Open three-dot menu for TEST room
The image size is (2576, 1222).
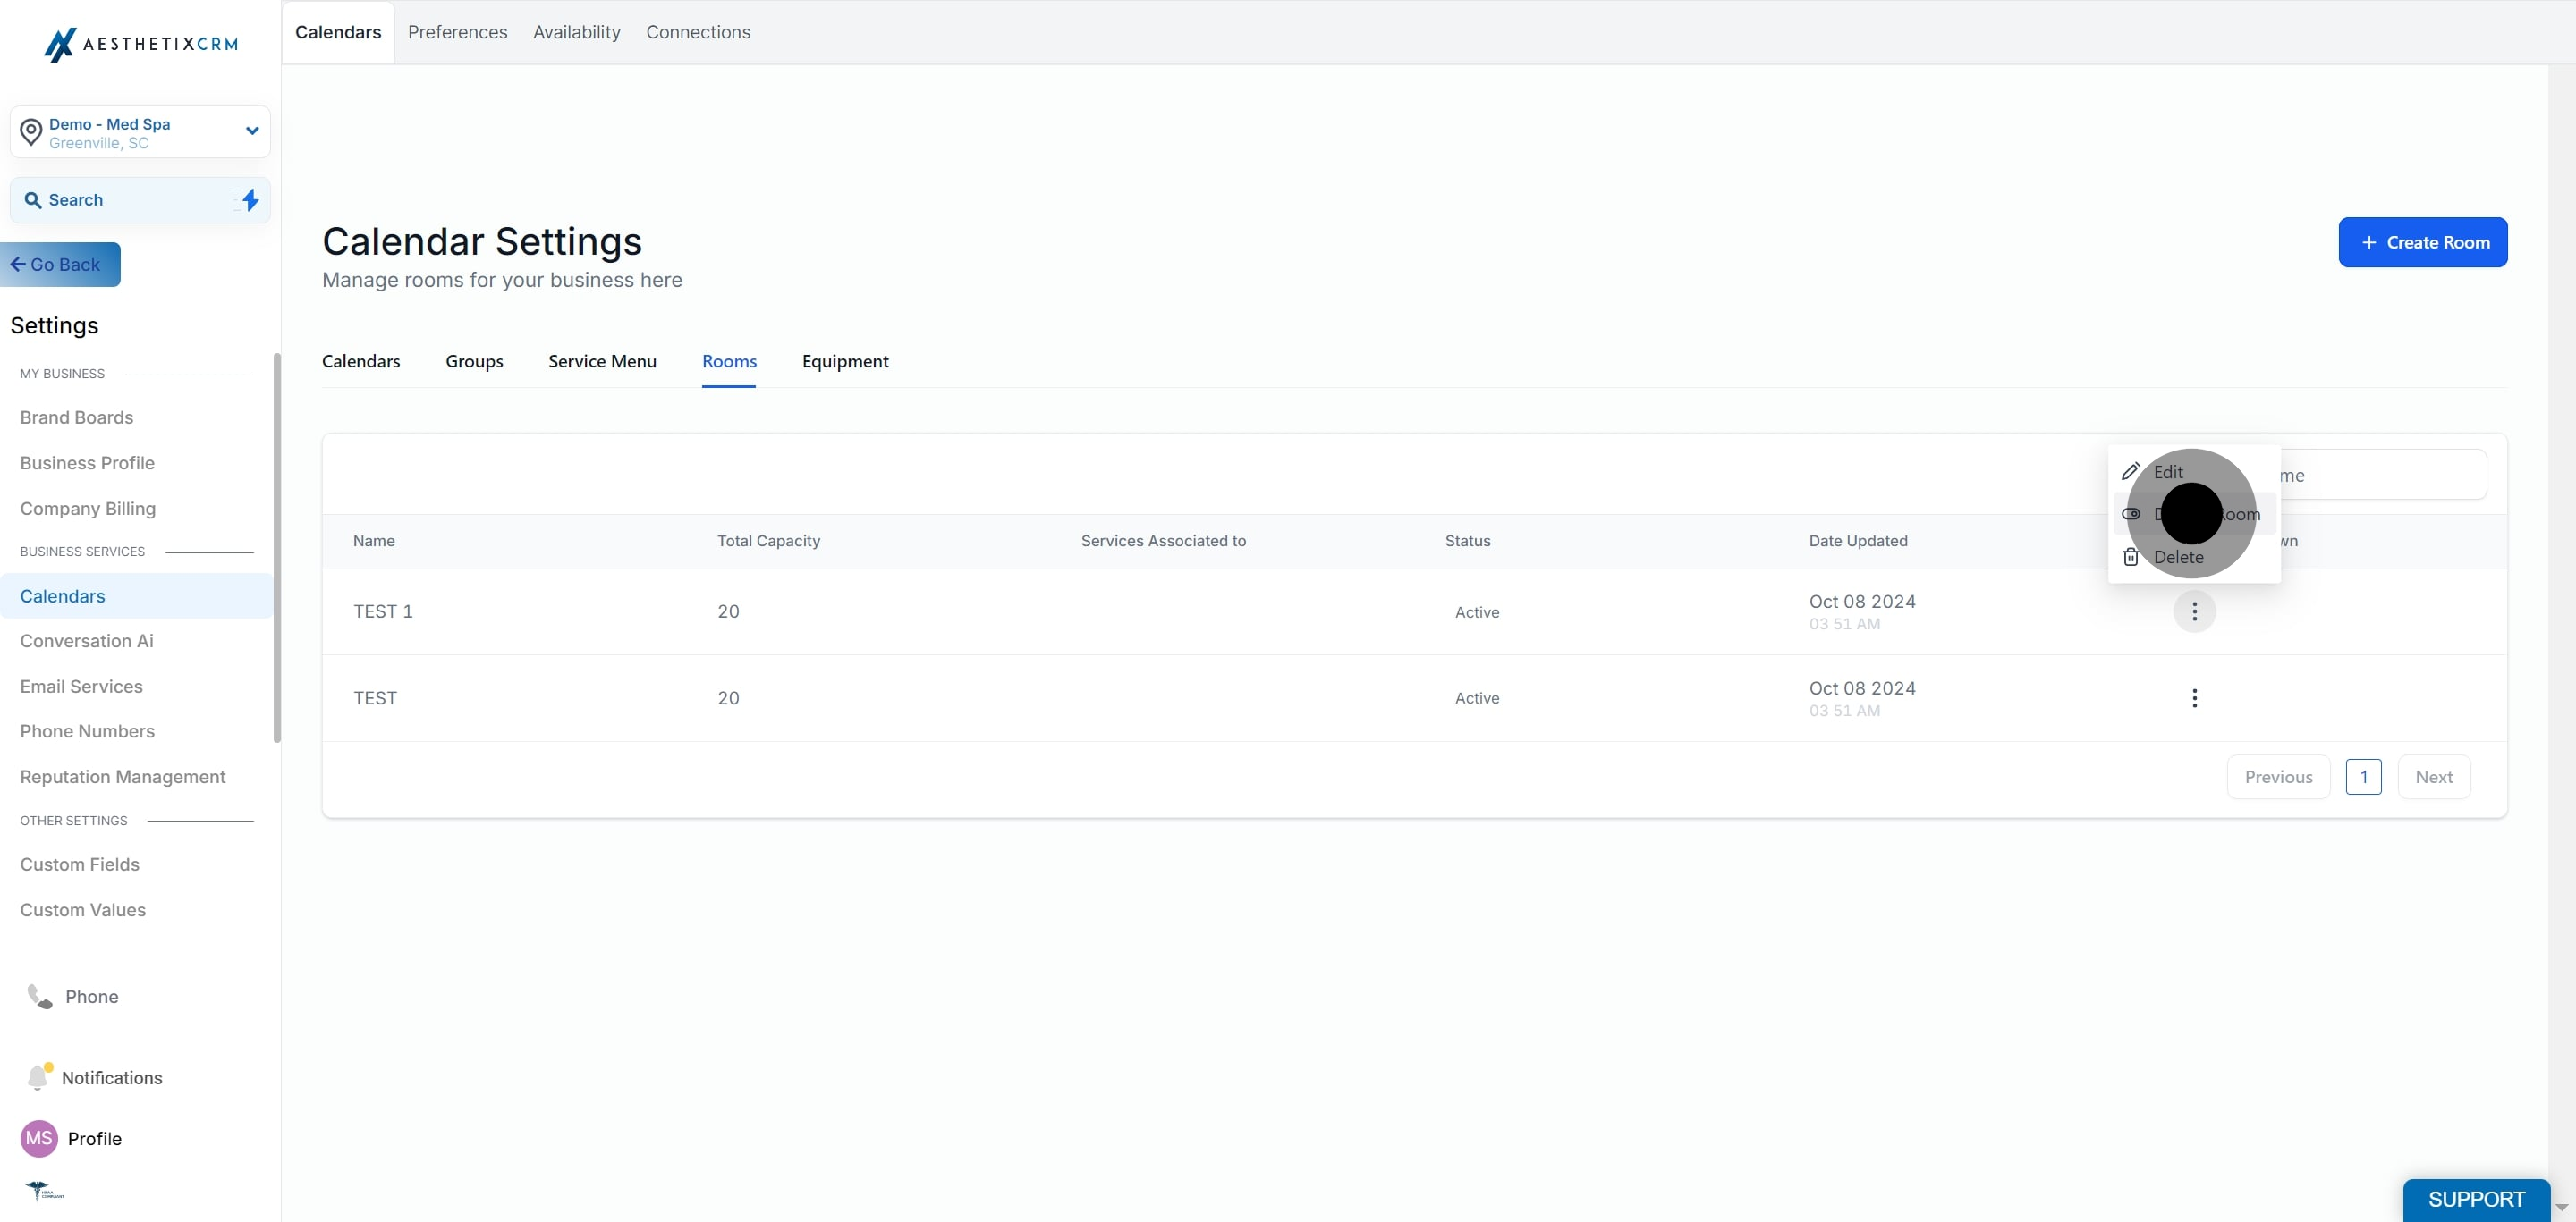click(x=2194, y=697)
